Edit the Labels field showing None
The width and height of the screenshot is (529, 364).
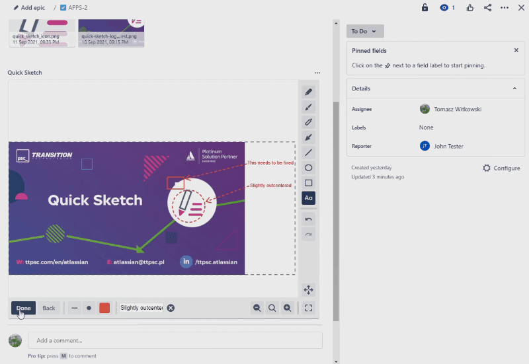426,127
